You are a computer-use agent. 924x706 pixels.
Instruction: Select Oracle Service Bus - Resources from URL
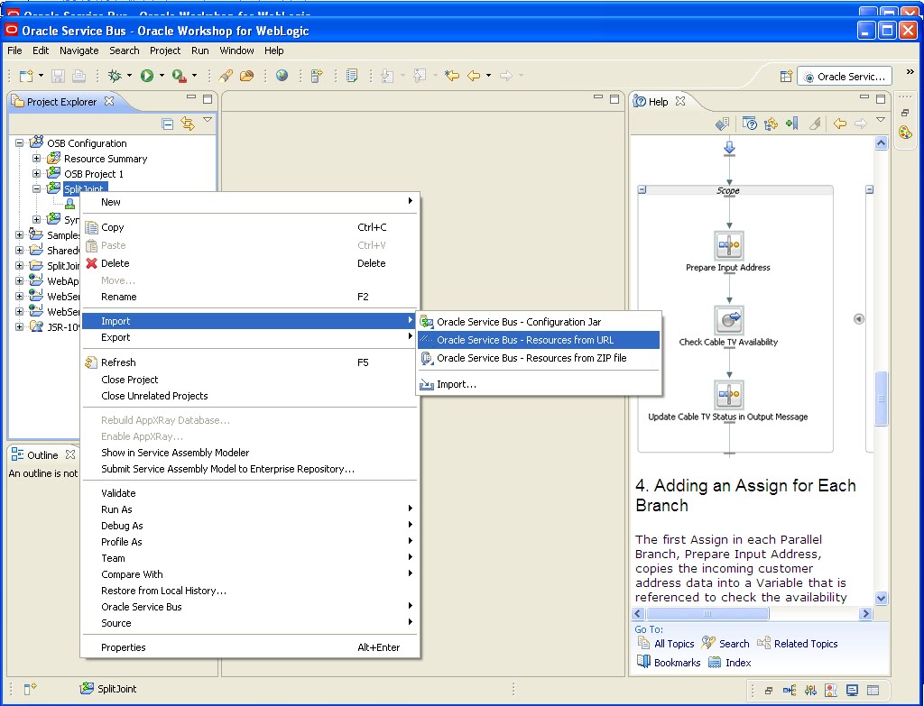point(540,340)
